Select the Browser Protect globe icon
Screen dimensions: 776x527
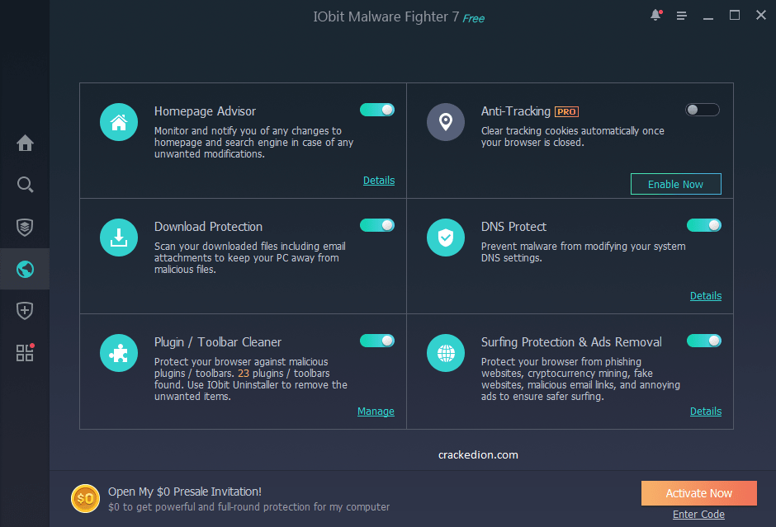tap(25, 269)
